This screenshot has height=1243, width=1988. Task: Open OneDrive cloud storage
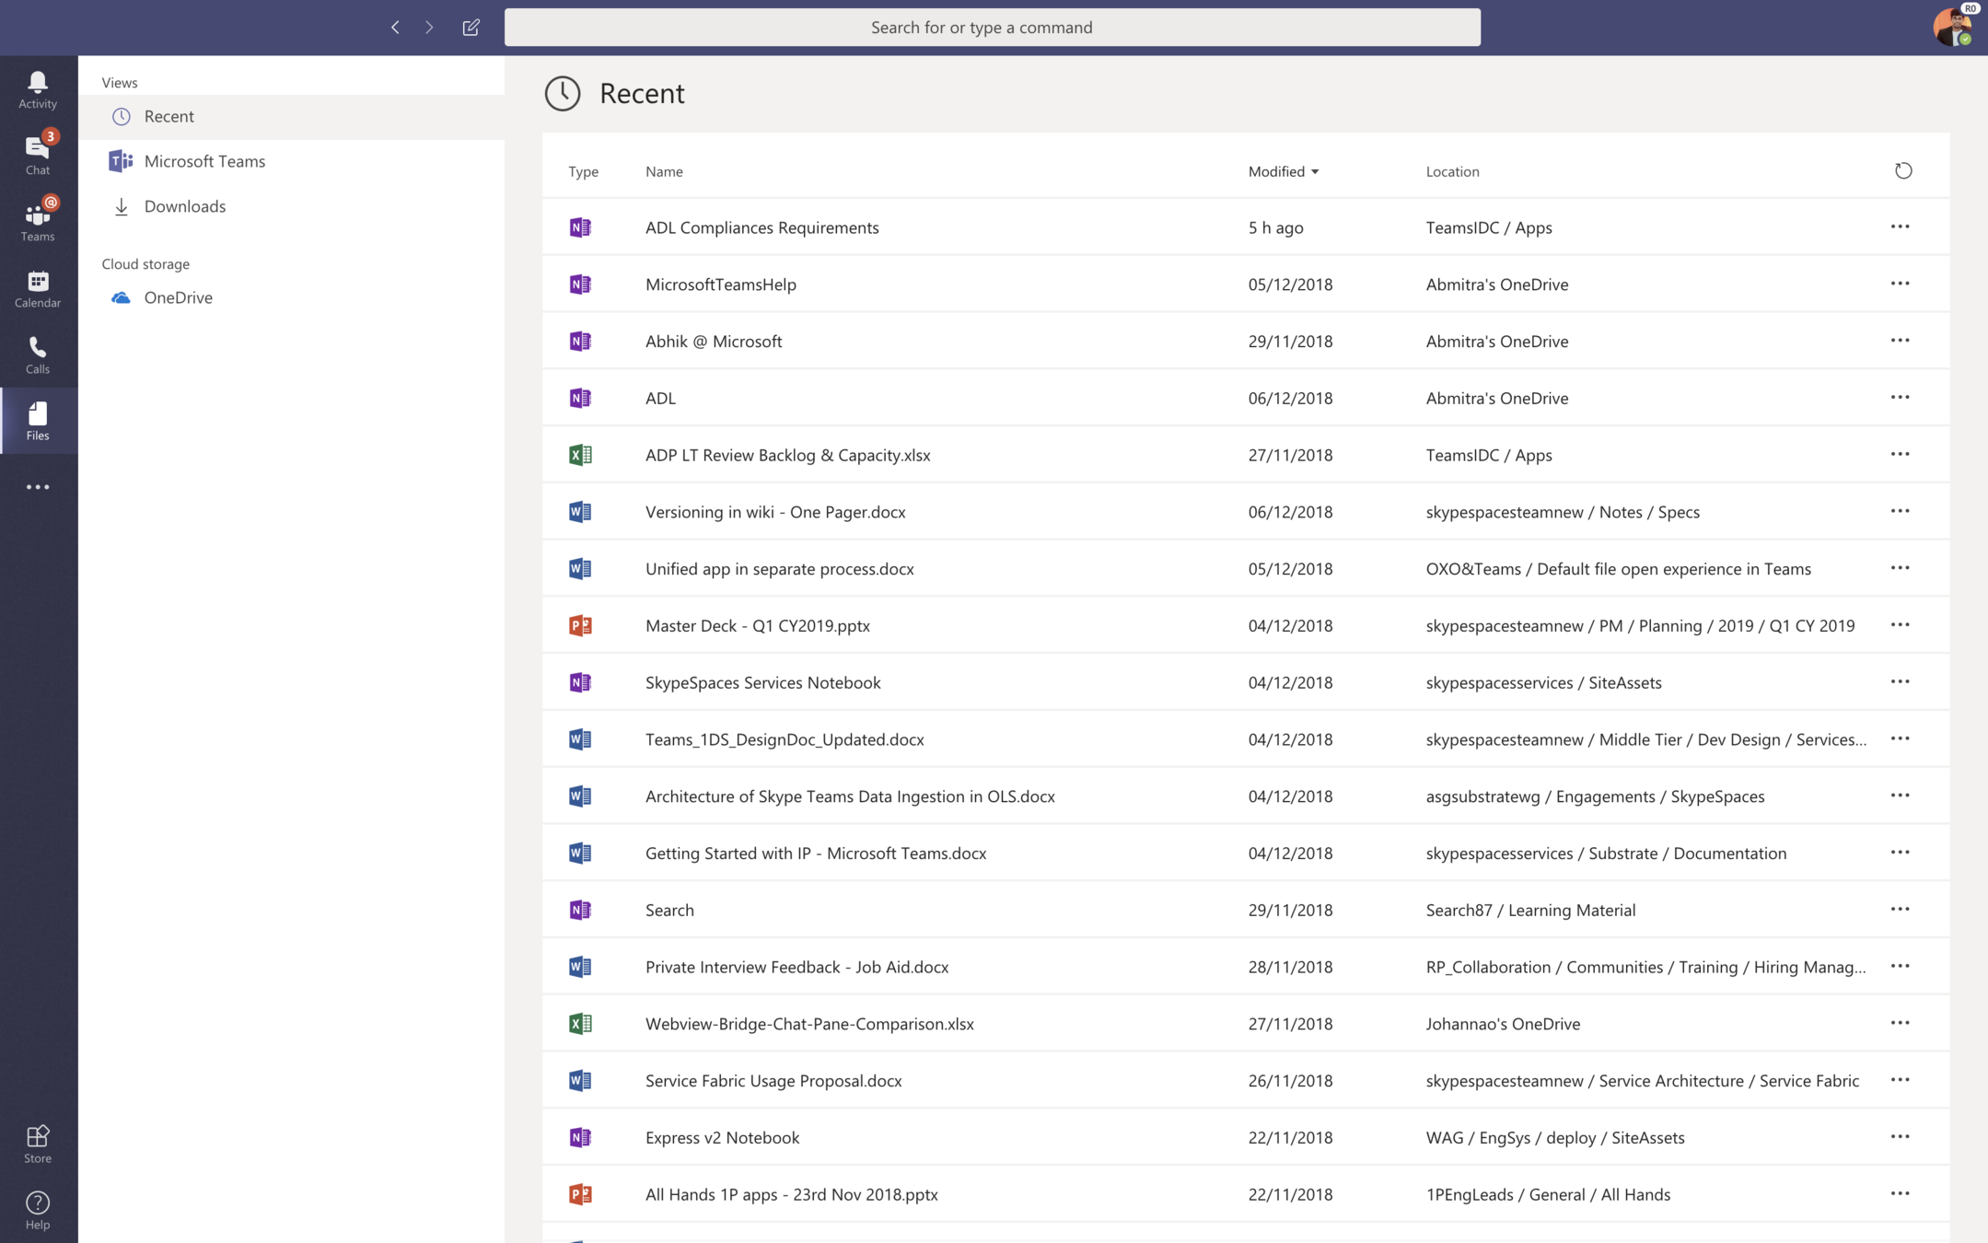tap(178, 297)
